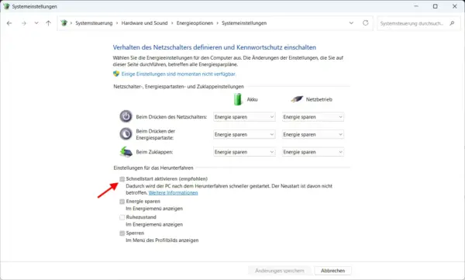Open Systemsteuerung breadcrumb

point(94,23)
